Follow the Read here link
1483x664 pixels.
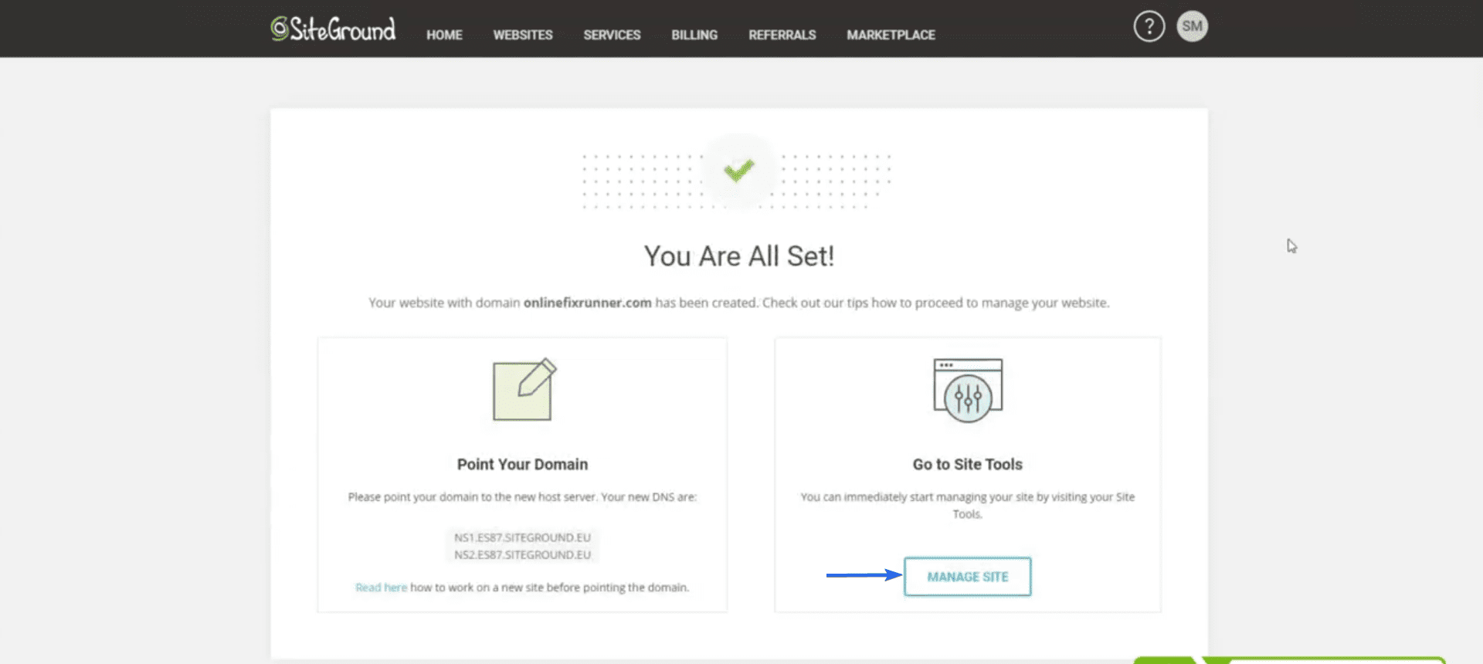(x=381, y=588)
